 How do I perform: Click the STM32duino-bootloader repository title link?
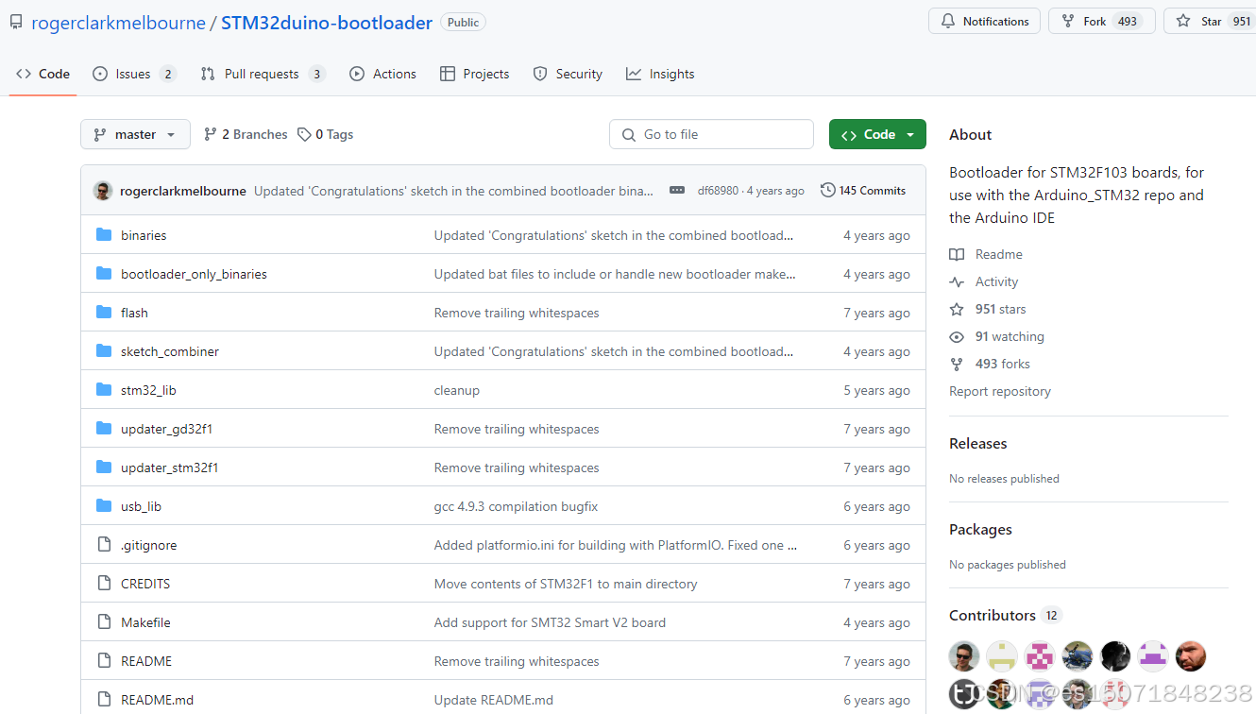327,23
